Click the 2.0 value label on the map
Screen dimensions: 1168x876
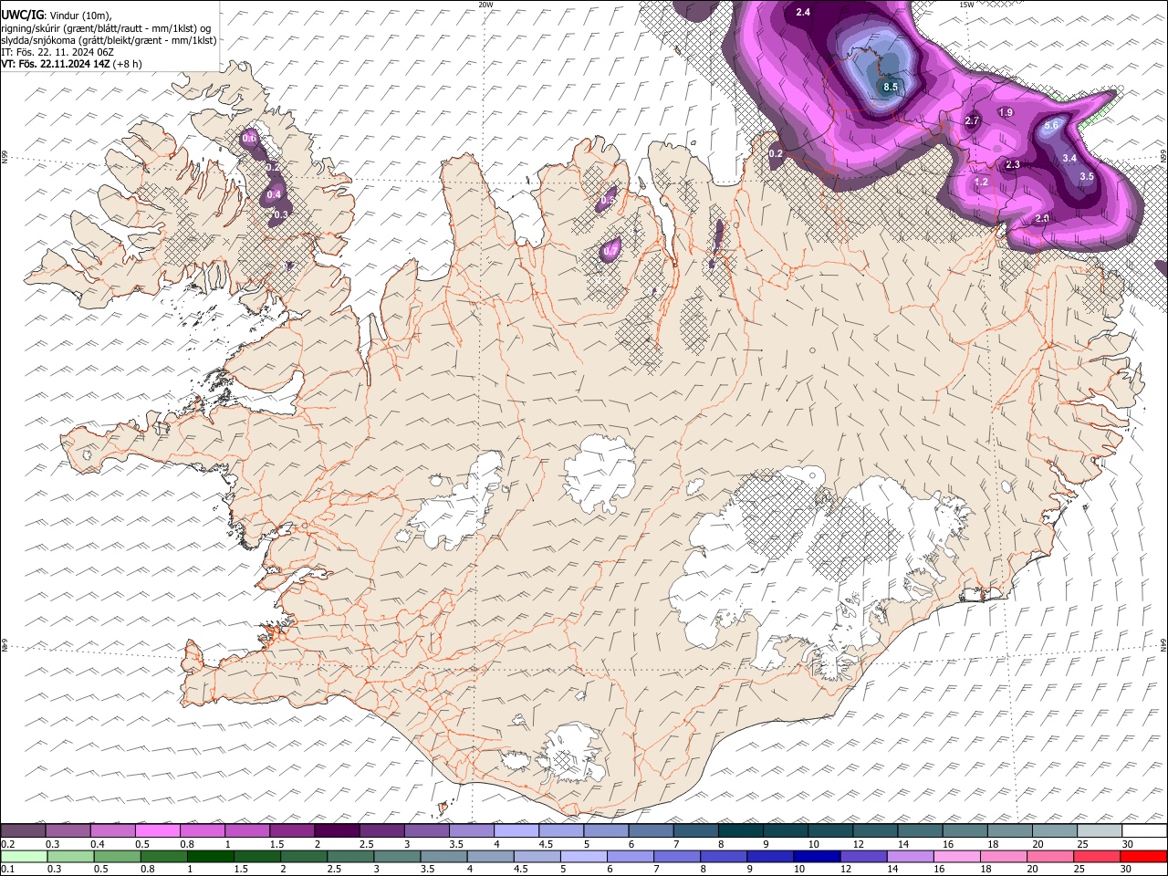tap(1042, 218)
